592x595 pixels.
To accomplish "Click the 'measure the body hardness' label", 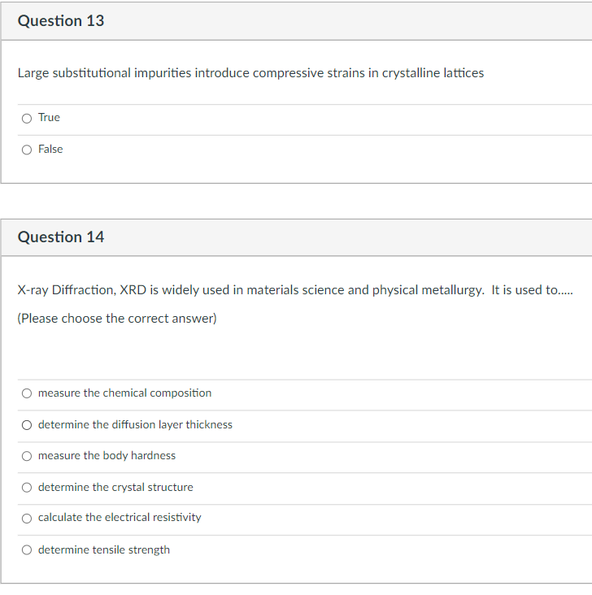I will (107, 455).
